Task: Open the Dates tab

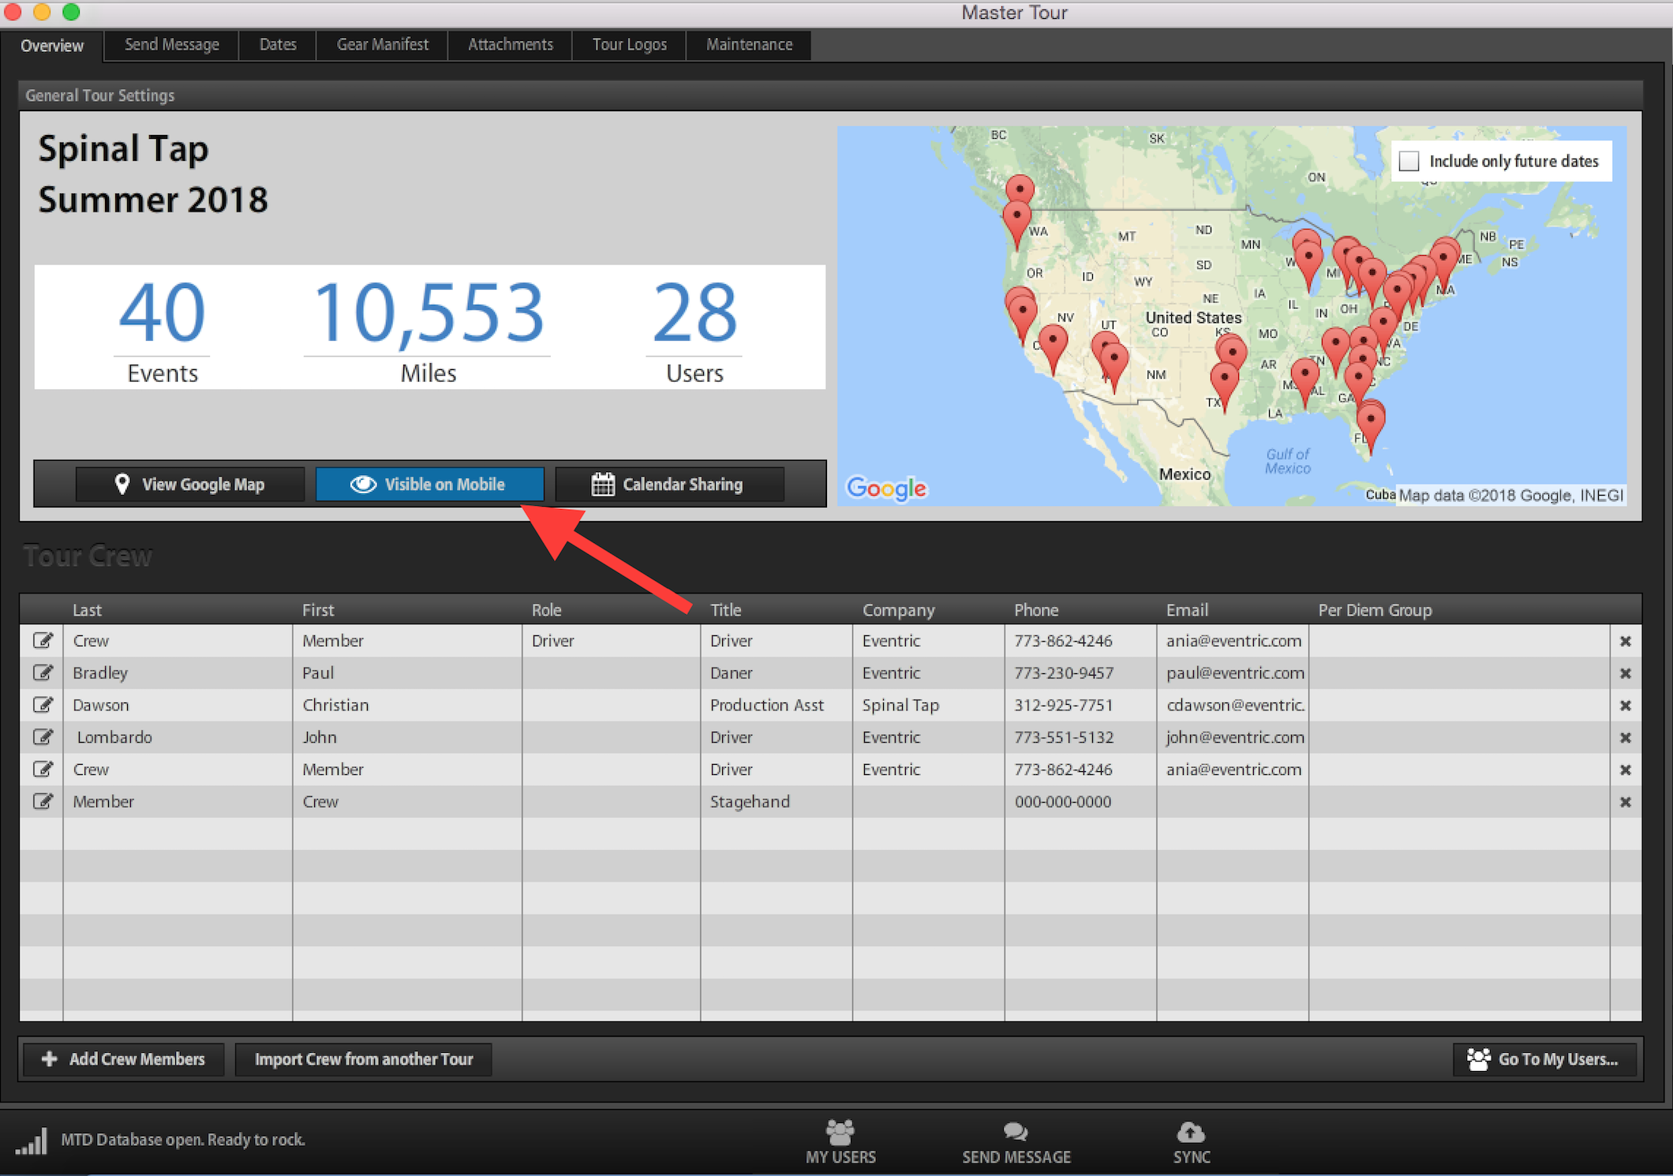Action: click(x=278, y=45)
